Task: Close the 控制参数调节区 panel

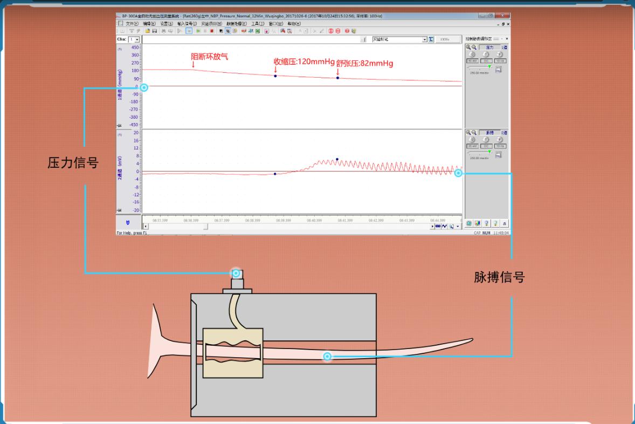Action: [507, 38]
